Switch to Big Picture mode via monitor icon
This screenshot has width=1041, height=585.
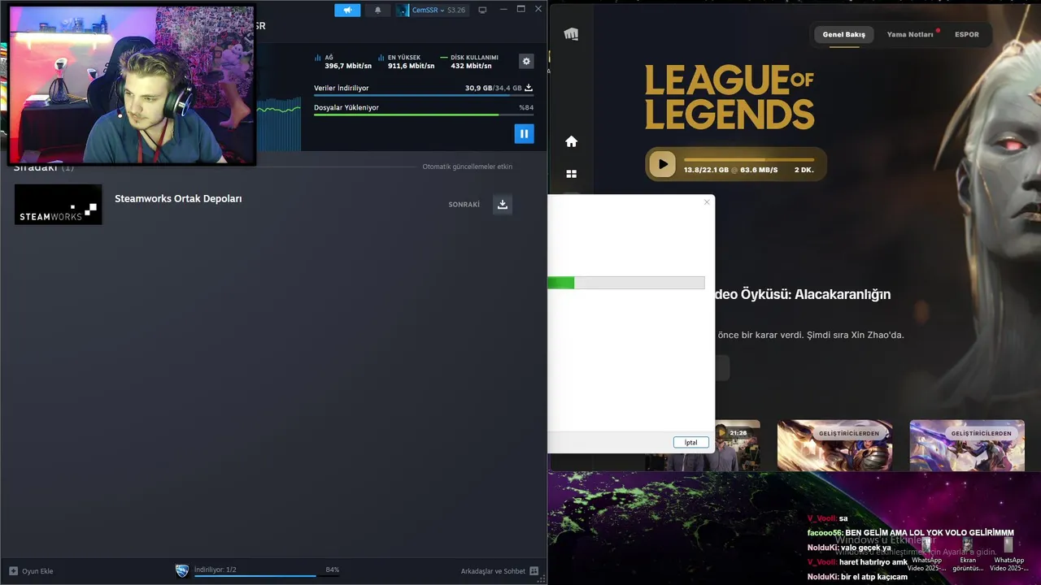[482, 10]
